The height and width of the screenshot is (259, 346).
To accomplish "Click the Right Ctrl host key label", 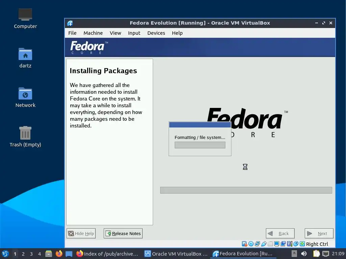I will coord(317,244).
